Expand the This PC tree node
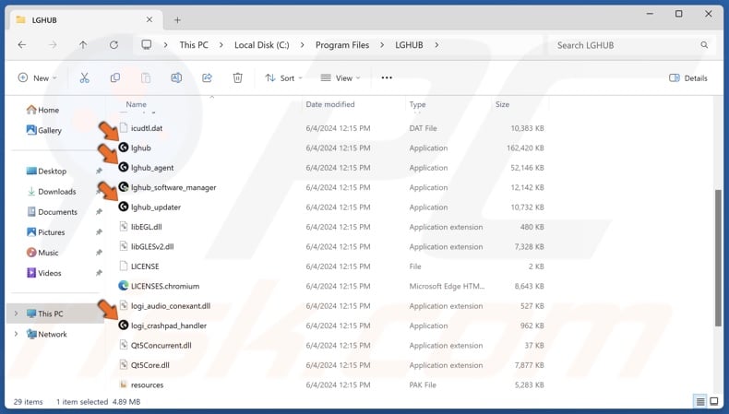 (17, 313)
